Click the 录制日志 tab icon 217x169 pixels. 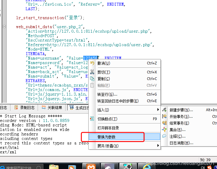(x=16, y=108)
